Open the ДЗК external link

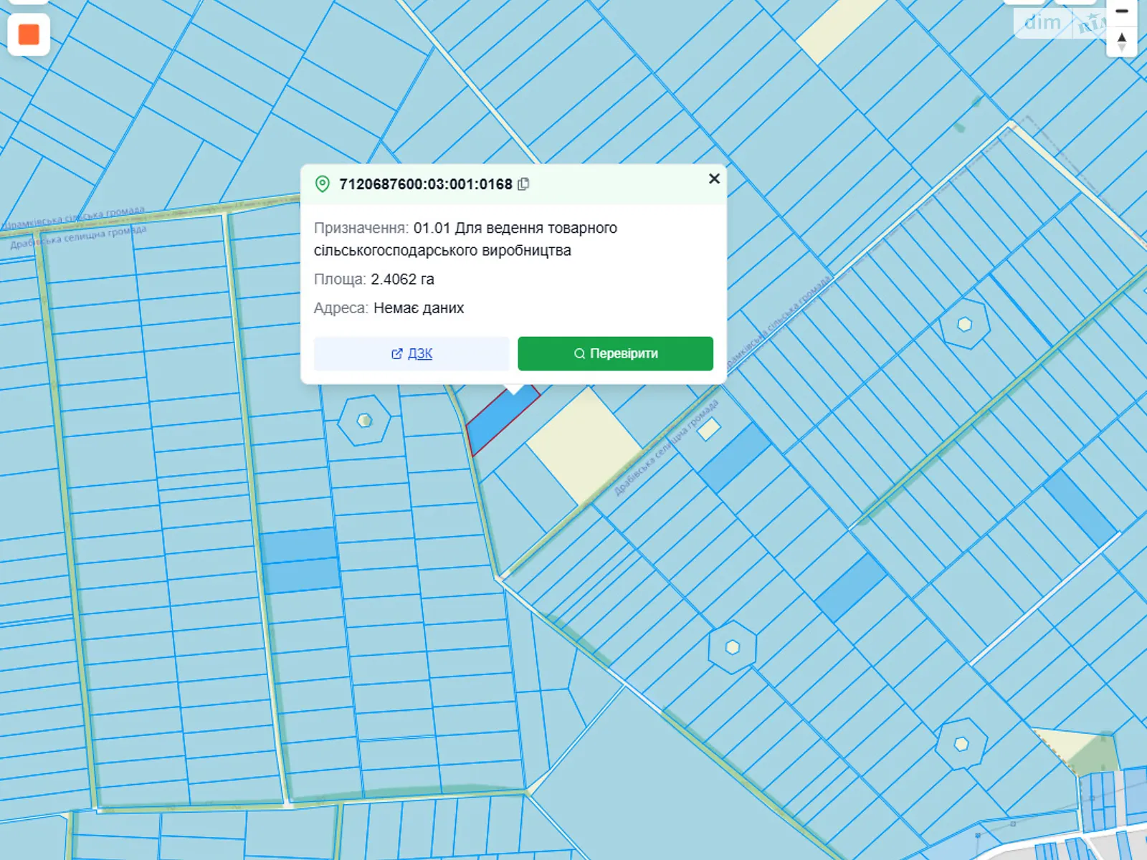tap(411, 353)
